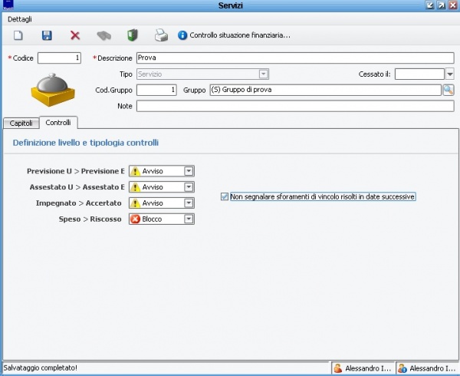The image size is (460, 376).
Task: Print using the printer toolbar icon
Action: (161, 35)
